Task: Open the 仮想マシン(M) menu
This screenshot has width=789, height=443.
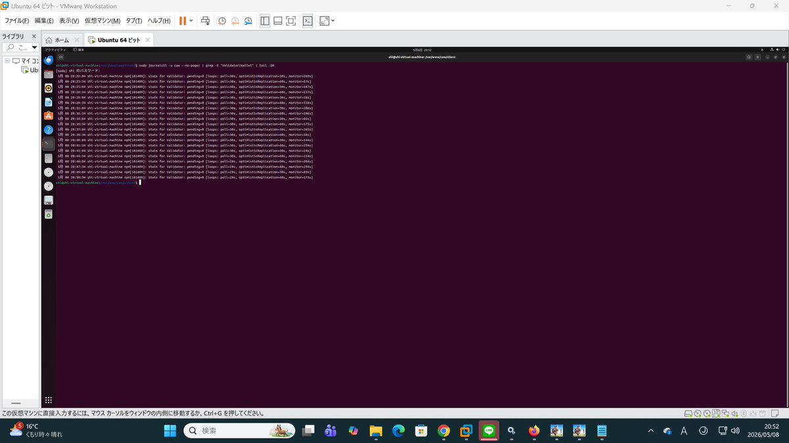Action: [x=103, y=21]
